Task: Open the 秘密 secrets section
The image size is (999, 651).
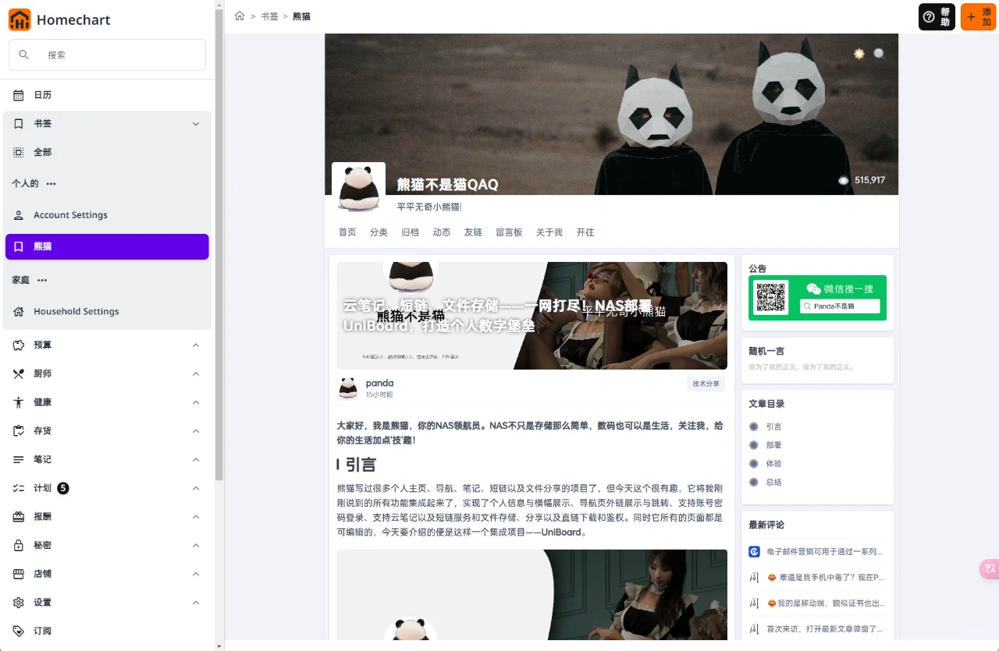Action: [42, 545]
